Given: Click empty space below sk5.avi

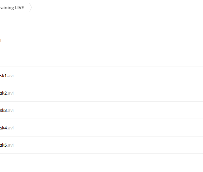Looking at the screenshot, I should pyautogui.click(x=101, y=163).
